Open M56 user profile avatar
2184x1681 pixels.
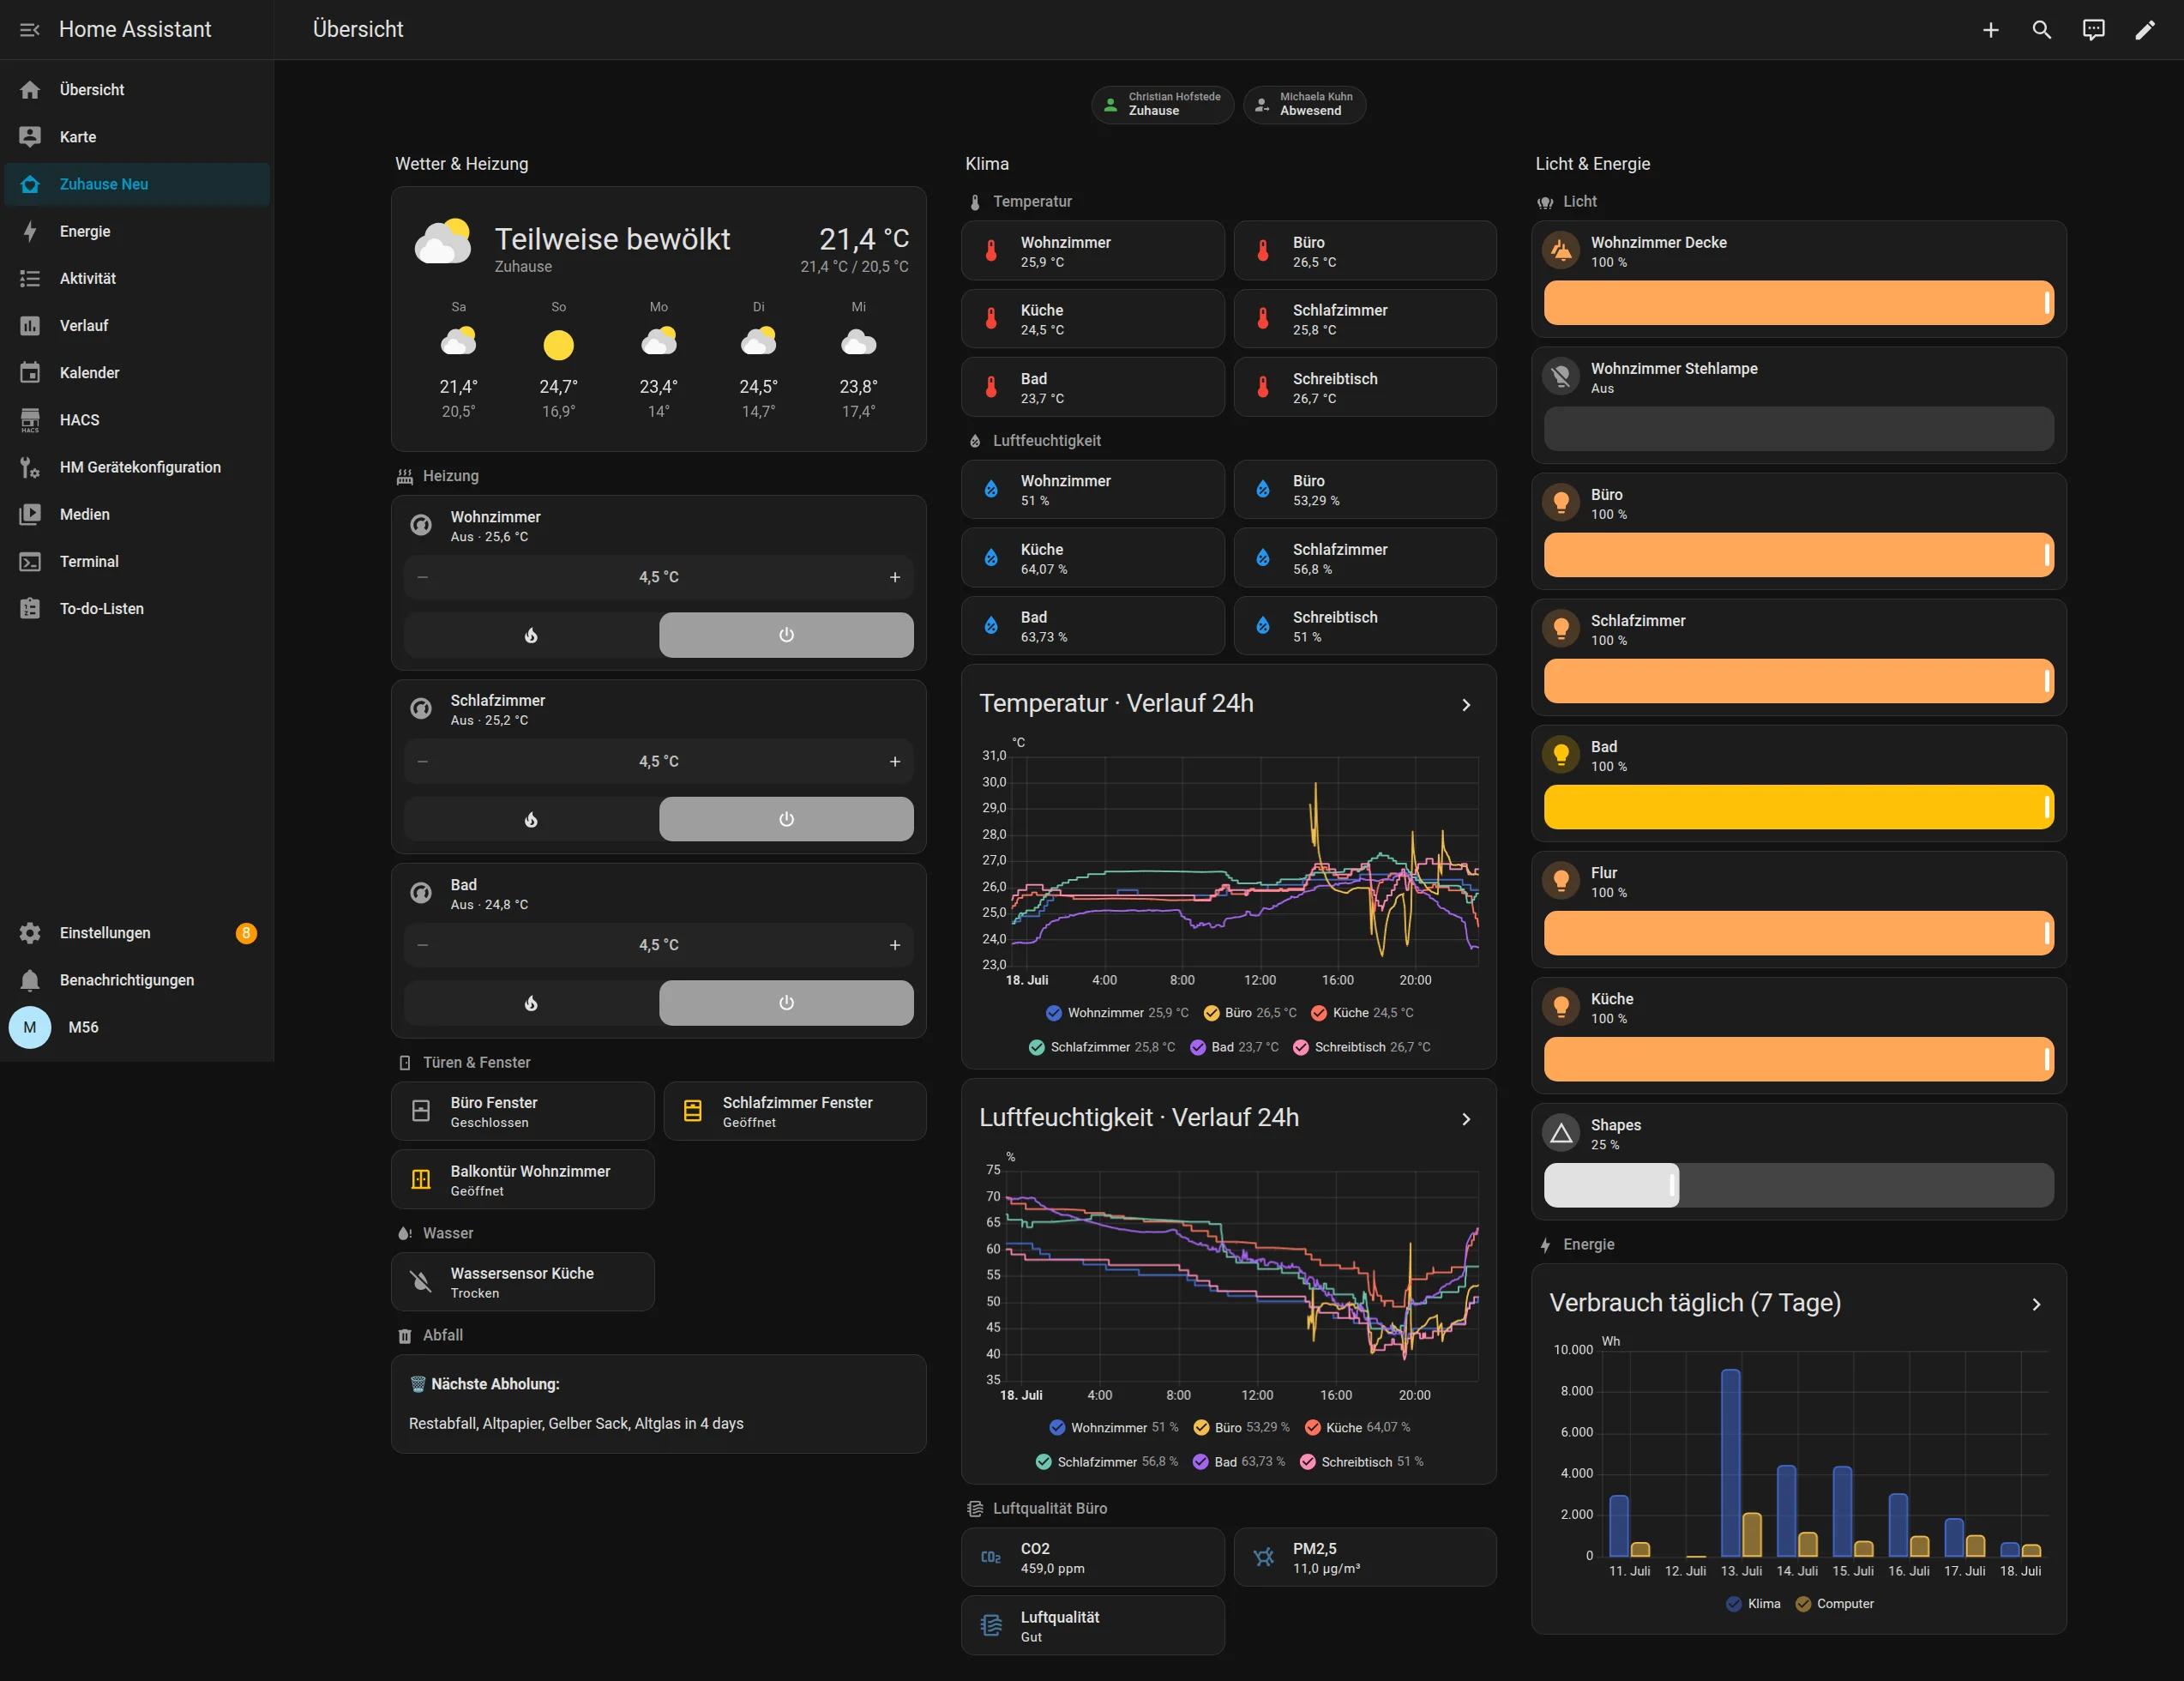pos(30,1027)
